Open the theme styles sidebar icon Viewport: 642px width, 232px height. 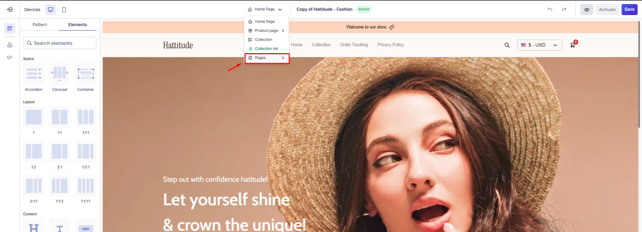(x=10, y=45)
